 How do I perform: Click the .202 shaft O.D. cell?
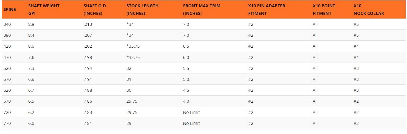(x=88, y=46)
